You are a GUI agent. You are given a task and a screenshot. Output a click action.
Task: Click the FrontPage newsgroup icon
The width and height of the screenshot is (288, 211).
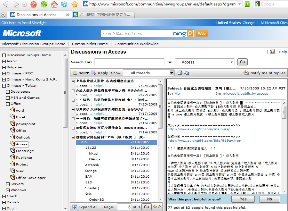12,150
